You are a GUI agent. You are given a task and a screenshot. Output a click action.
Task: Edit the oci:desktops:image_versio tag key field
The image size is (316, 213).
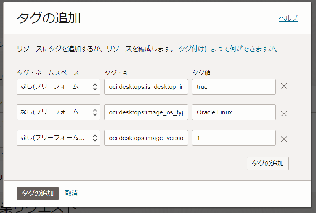coord(146,138)
